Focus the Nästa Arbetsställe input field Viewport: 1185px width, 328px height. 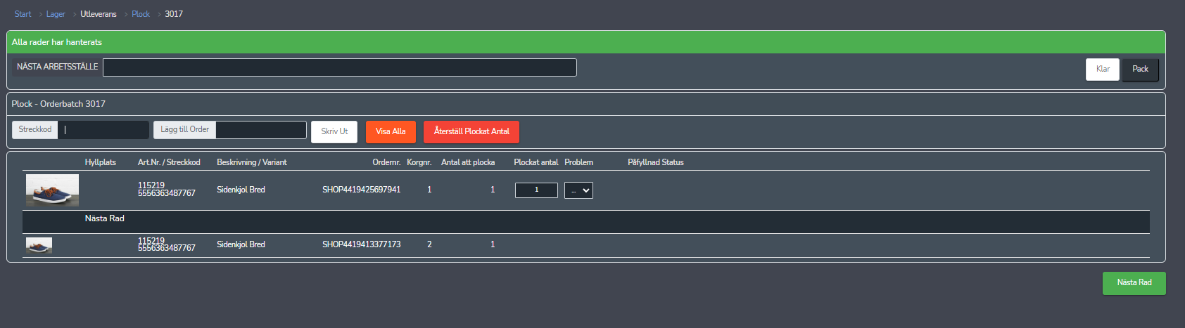pos(340,67)
